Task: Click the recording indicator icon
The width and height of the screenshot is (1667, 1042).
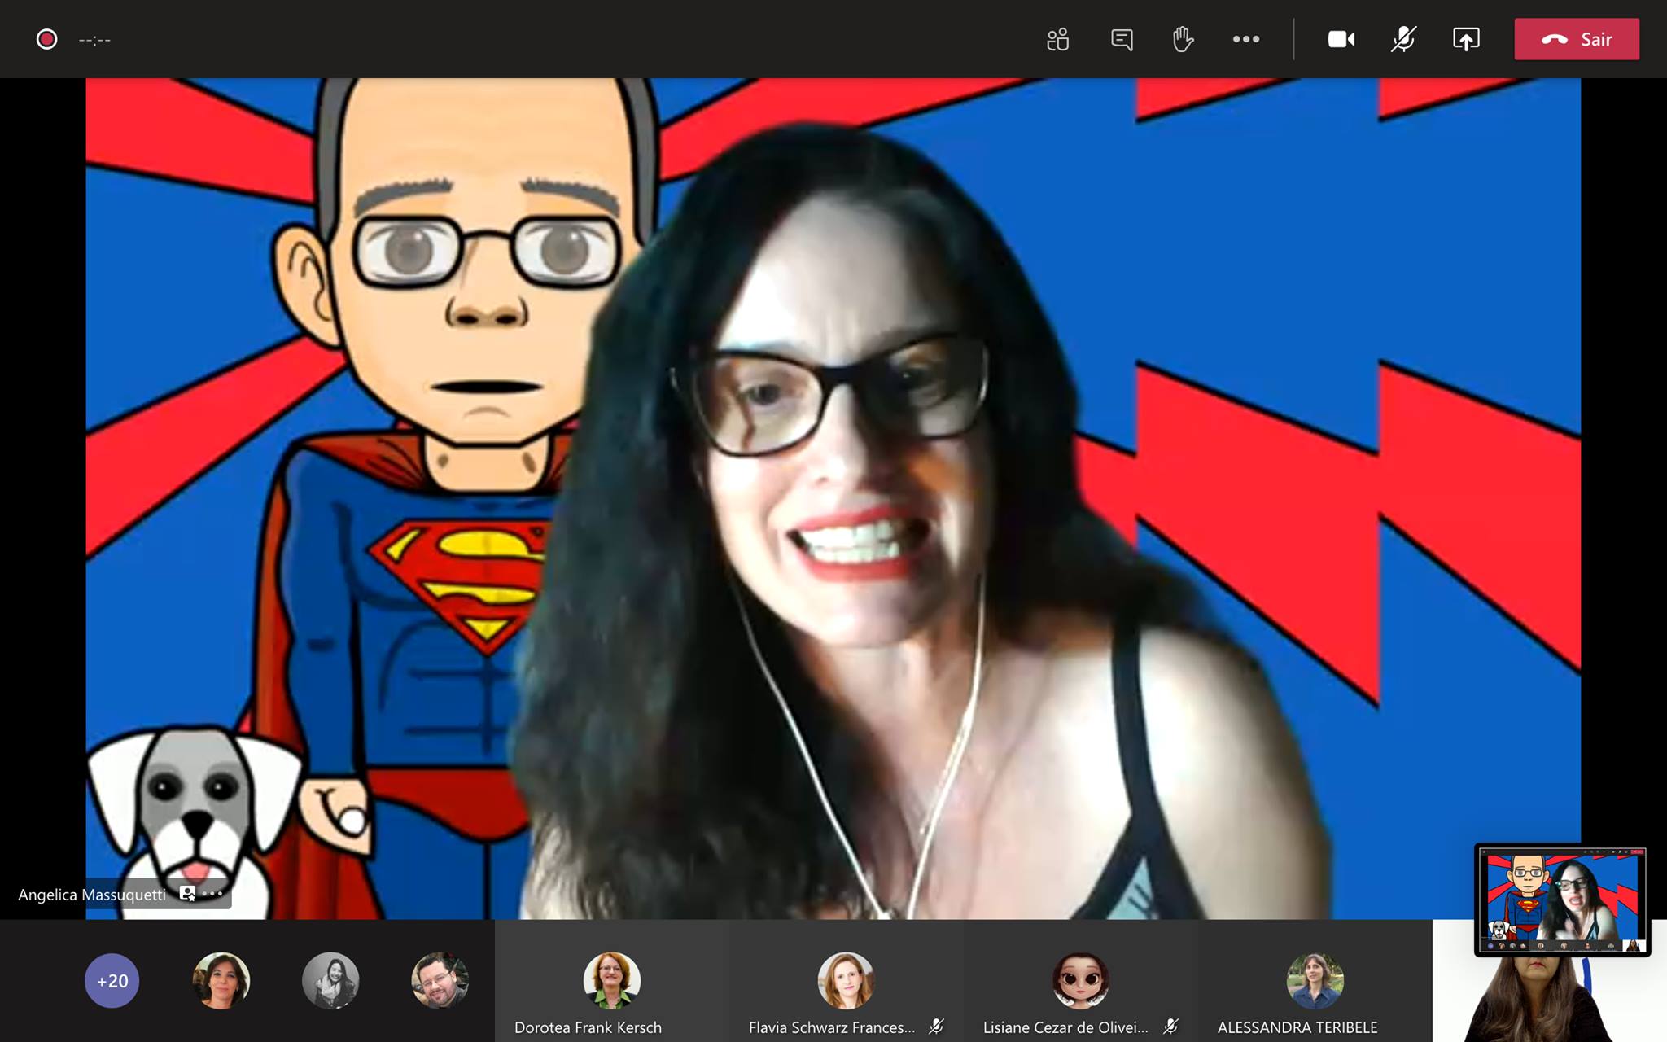Action: pos(46,39)
